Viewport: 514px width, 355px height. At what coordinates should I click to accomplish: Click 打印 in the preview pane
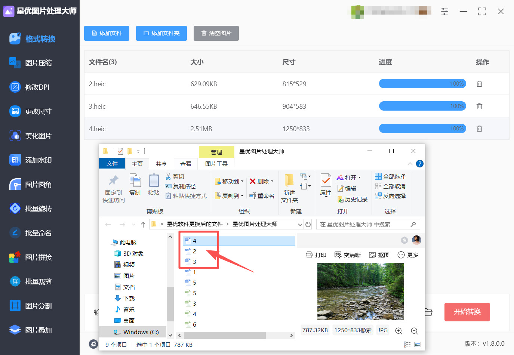316,255
